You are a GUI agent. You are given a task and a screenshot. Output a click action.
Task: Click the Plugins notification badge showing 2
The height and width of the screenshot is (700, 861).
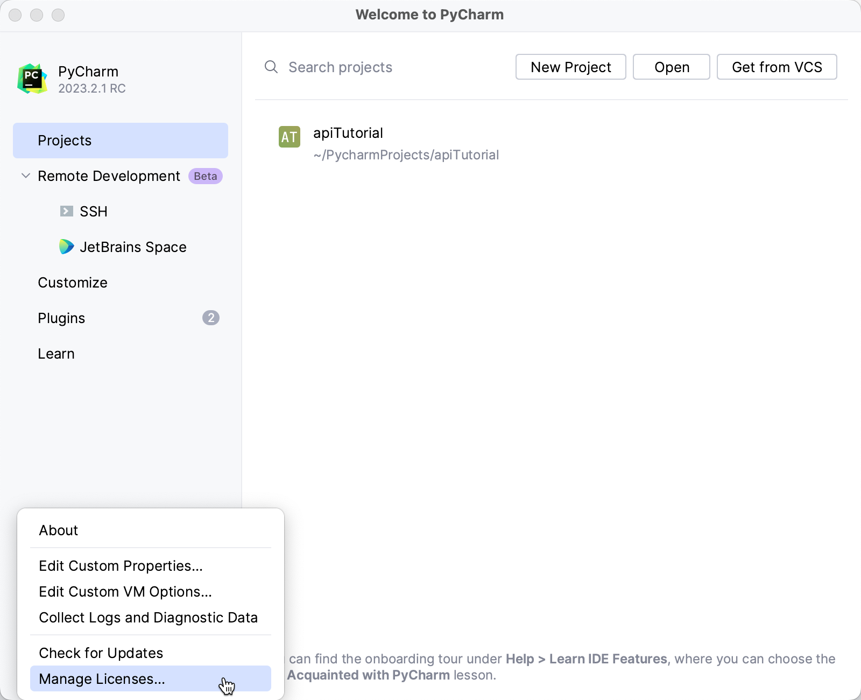coord(211,318)
